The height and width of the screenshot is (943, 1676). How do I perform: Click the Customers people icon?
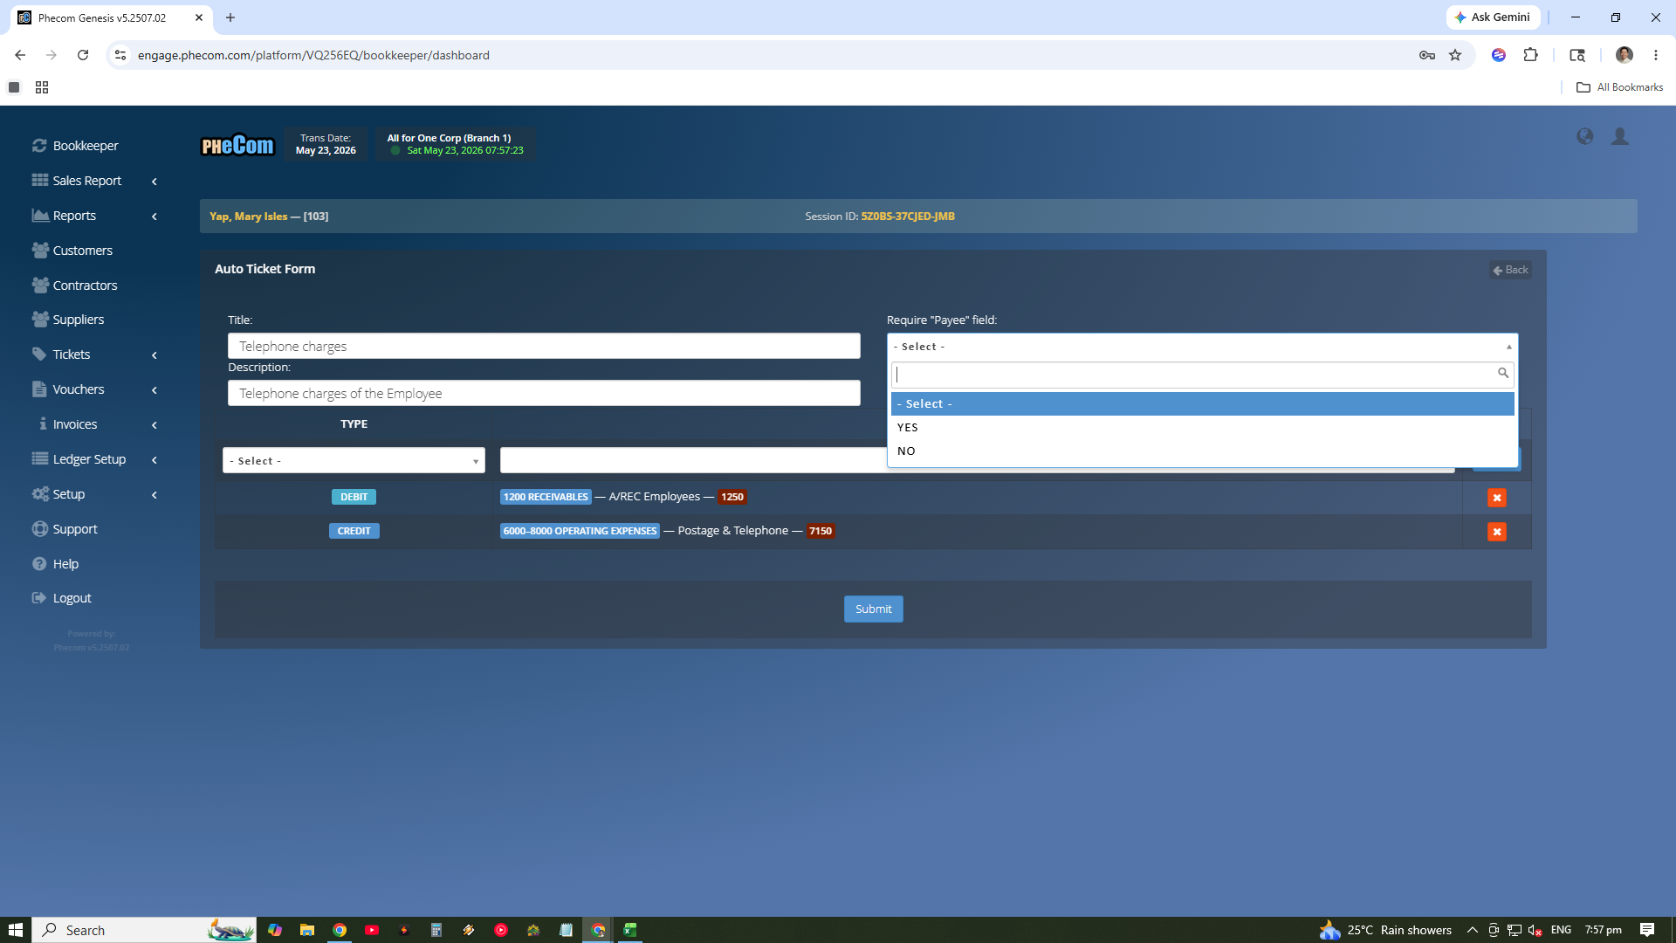pos(40,250)
